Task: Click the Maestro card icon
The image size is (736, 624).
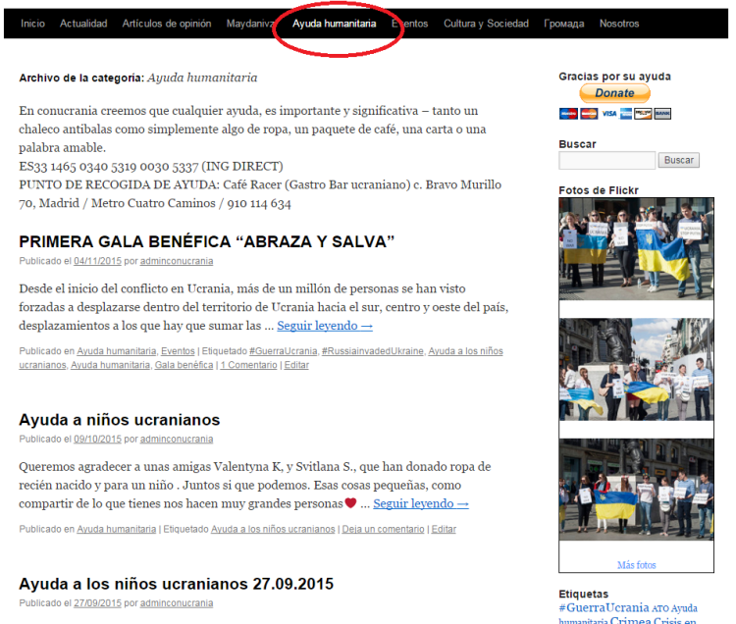Action: (x=568, y=114)
